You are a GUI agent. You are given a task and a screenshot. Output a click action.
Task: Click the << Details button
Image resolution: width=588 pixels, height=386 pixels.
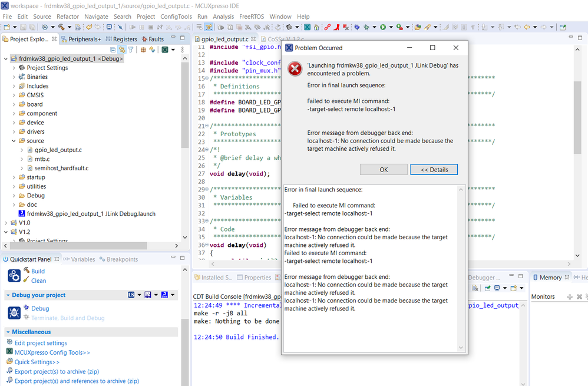434,170
